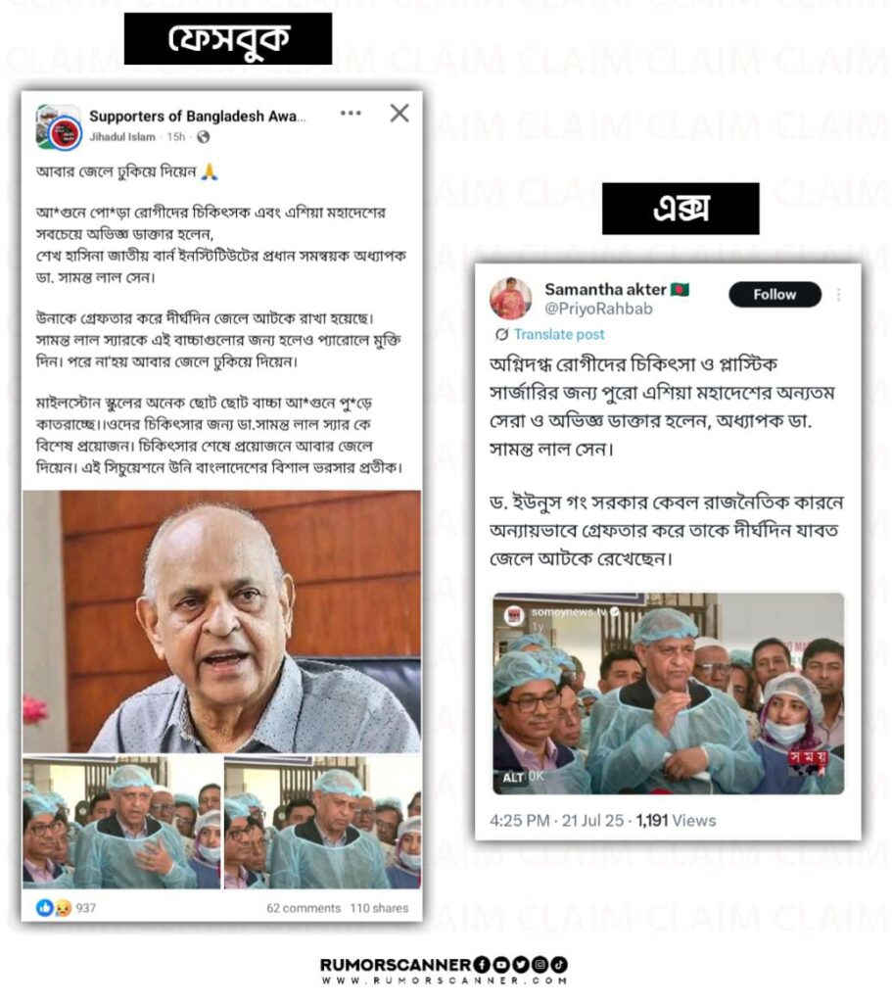Open the @PriyoRahbab handle link
This screenshot has width=892, height=1003.
598,309
